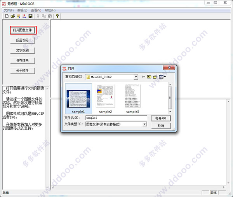Image resolution: width=233 pixels, height=197 pixels.
Task: Click the 文字识别 button
Action: coord(23,50)
